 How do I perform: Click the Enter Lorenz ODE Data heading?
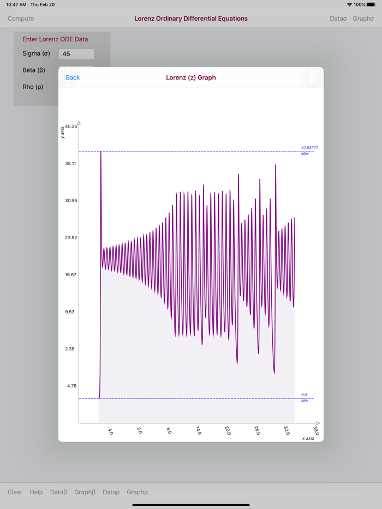coord(55,39)
